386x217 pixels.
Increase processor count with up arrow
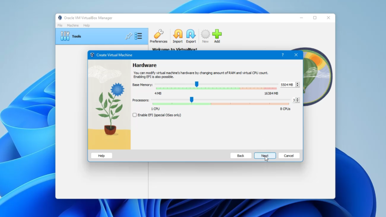tap(298, 99)
